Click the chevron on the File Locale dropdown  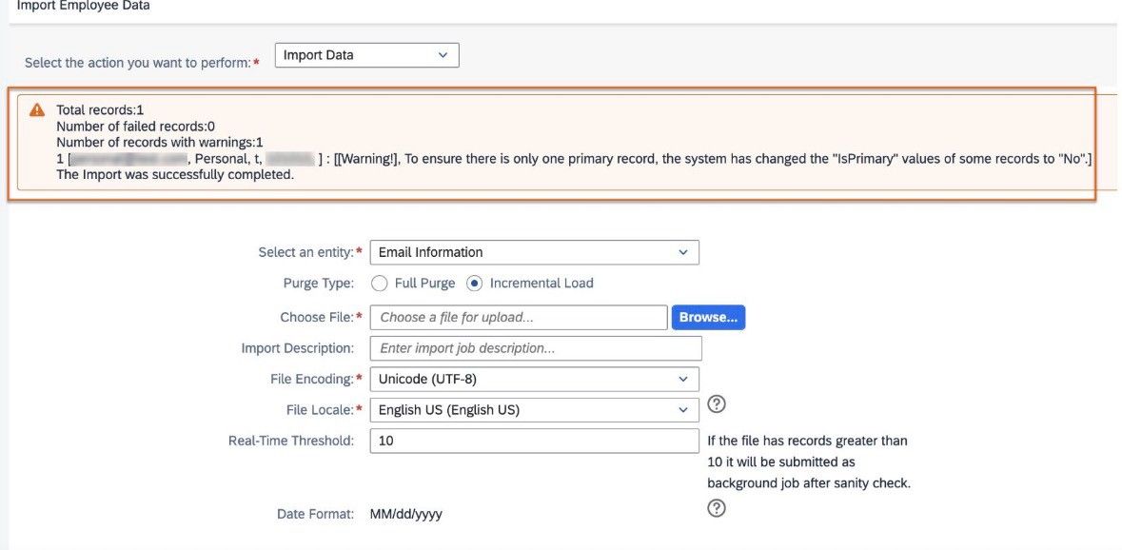click(683, 410)
